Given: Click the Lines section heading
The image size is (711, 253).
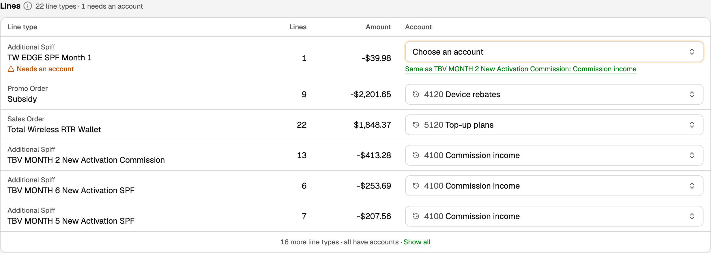Looking at the screenshot, I should [10, 6].
